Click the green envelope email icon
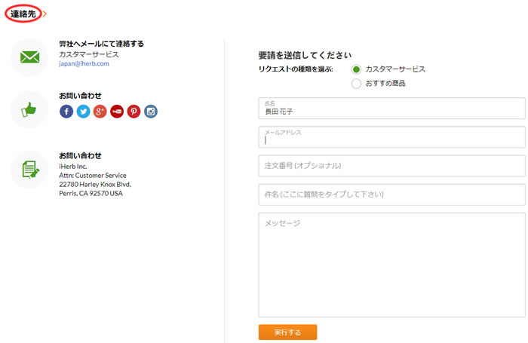The width and height of the screenshot is (528, 343). pyautogui.click(x=29, y=57)
